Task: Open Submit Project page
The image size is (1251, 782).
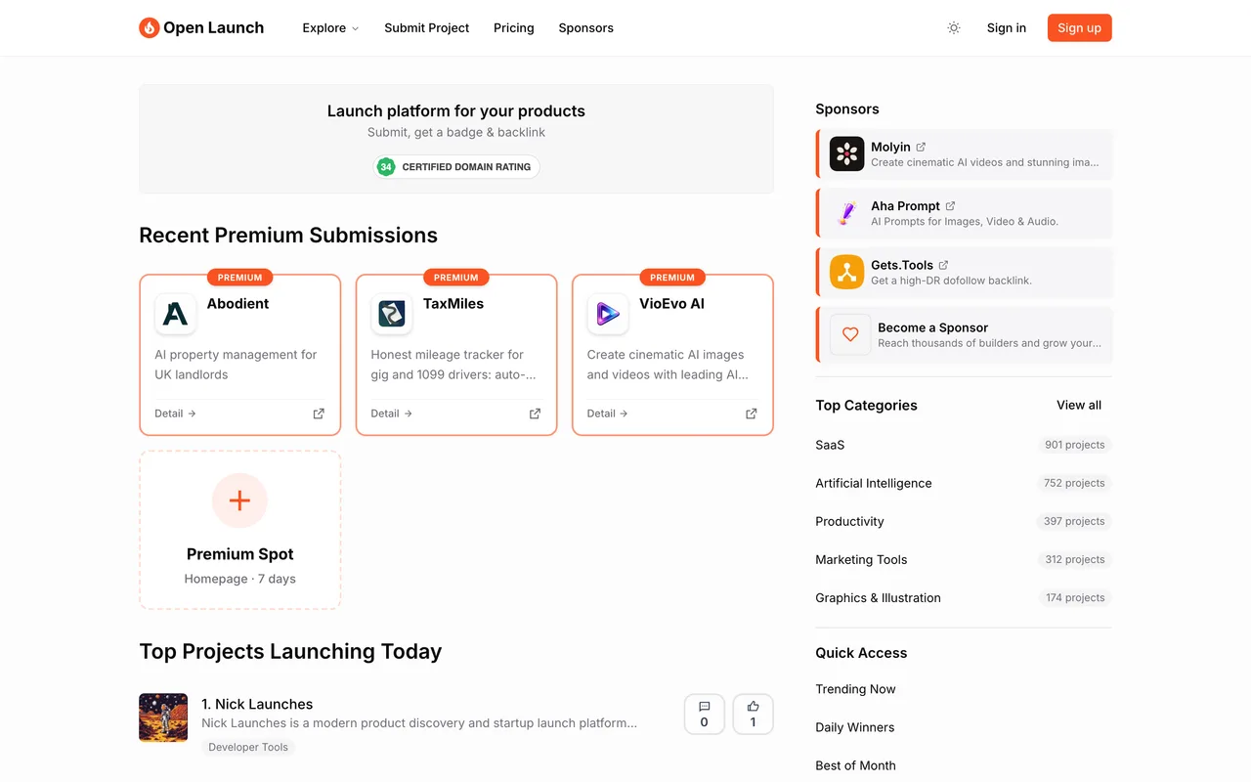Action: click(426, 28)
